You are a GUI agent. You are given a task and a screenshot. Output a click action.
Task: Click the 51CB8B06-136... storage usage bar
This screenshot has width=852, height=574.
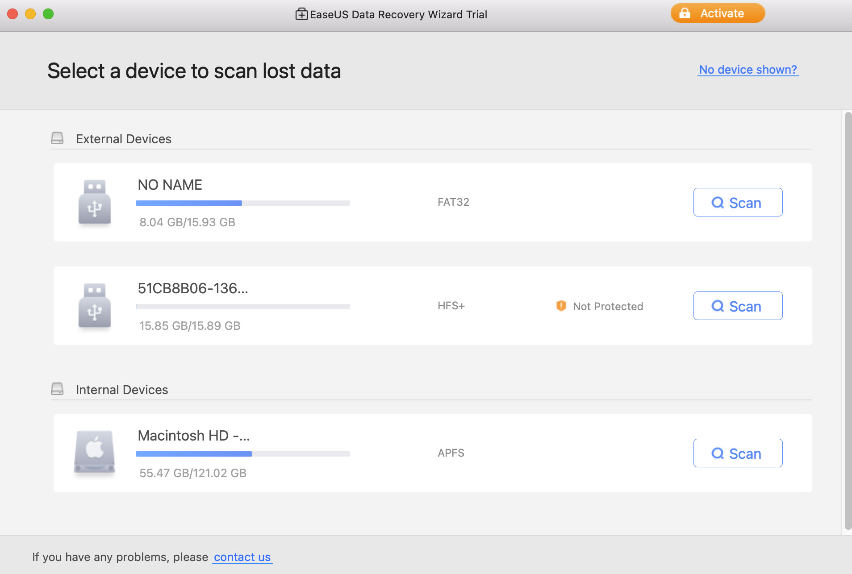(x=242, y=307)
